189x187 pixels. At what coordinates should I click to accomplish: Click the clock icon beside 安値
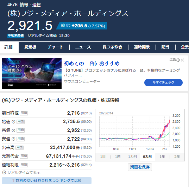tap(13, 139)
